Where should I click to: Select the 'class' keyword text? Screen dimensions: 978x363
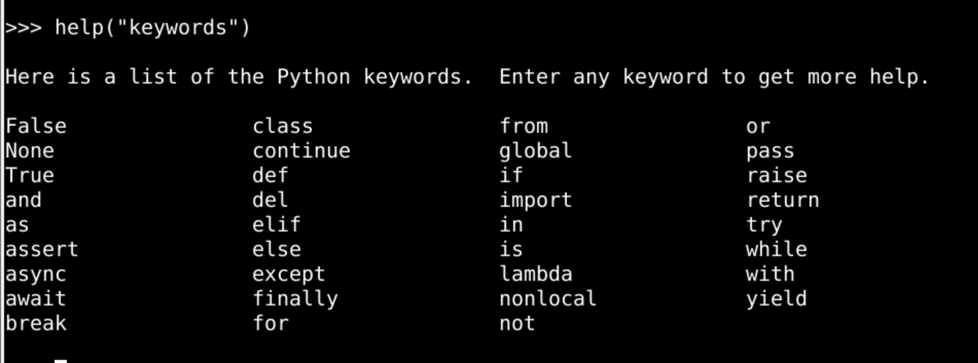283,127
